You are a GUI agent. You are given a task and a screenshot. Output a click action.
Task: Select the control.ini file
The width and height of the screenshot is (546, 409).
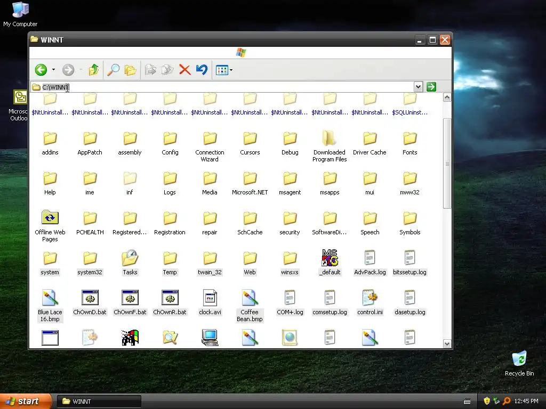(370, 302)
